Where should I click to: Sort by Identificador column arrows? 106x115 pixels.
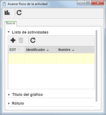48,50
